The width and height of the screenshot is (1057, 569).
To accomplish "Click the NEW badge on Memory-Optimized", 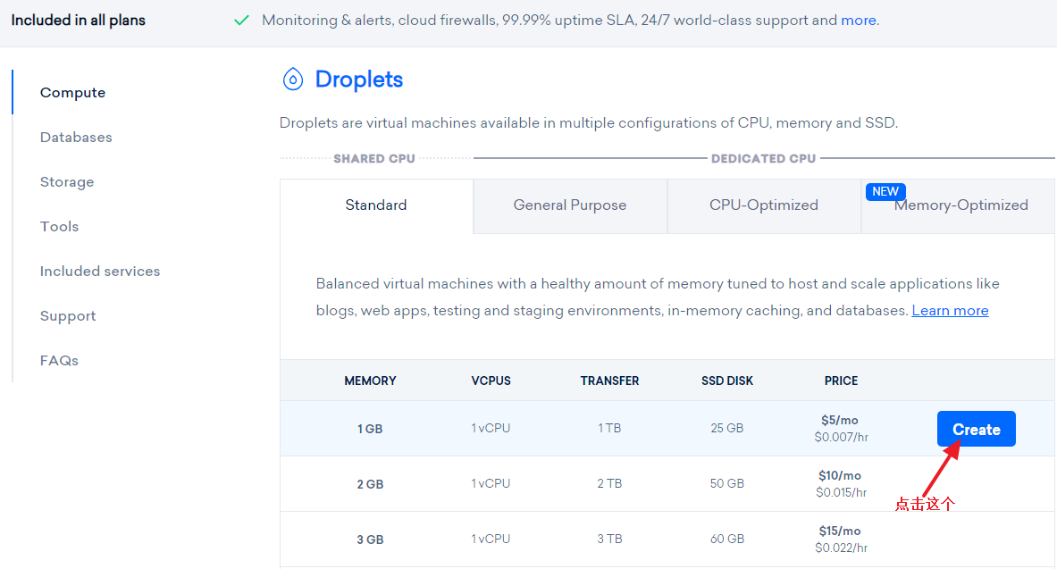I will [885, 191].
